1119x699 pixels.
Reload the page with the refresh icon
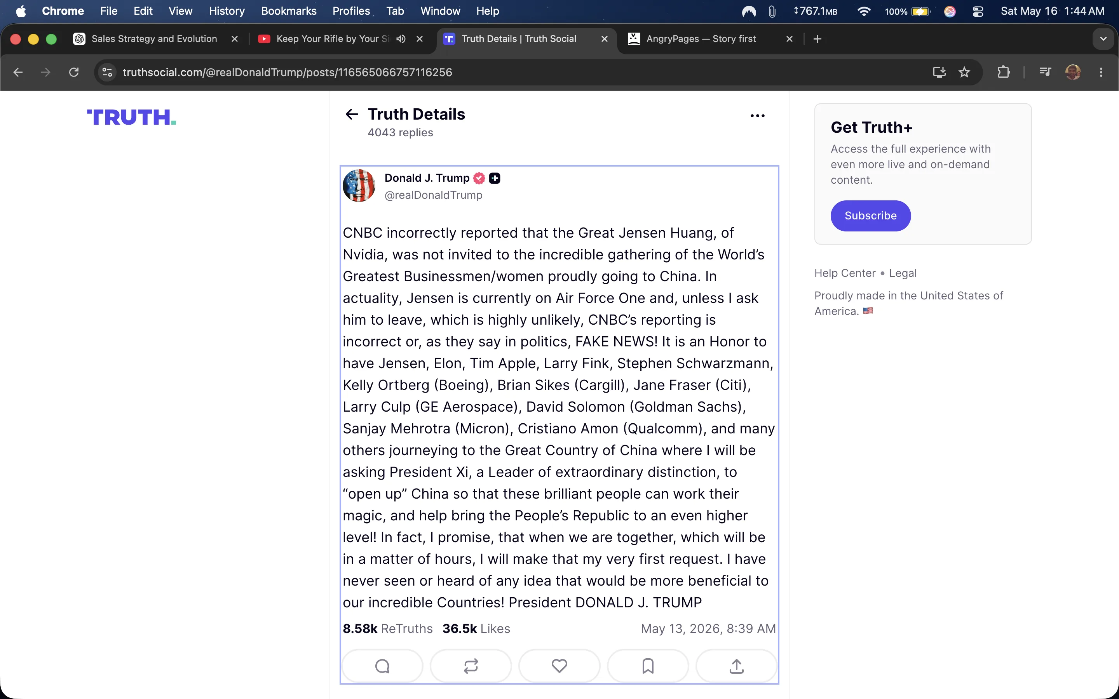74,72
